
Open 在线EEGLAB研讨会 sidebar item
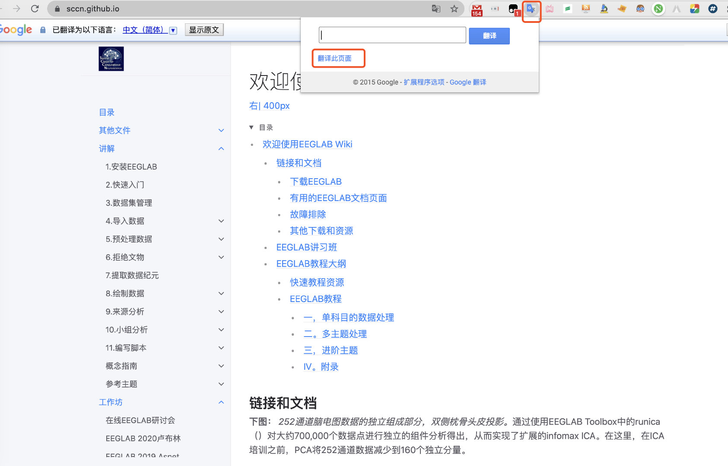click(140, 420)
